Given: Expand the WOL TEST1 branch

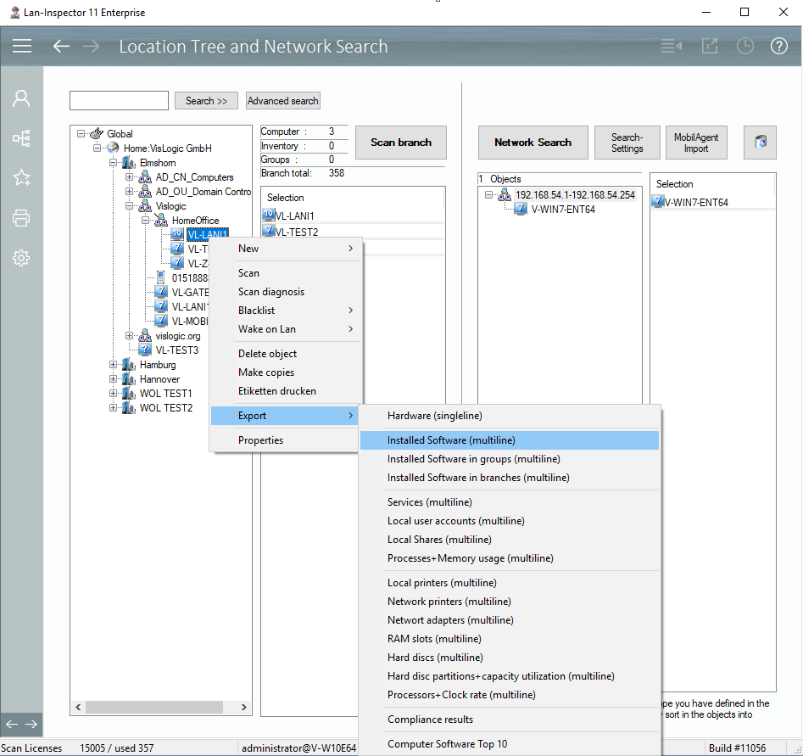Looking at the screenshot, I should coord(114,394).
